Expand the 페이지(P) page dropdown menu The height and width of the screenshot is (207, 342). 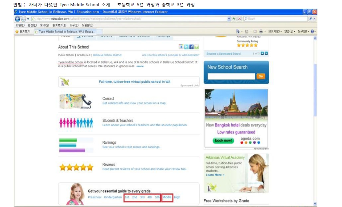pos(274,31)
